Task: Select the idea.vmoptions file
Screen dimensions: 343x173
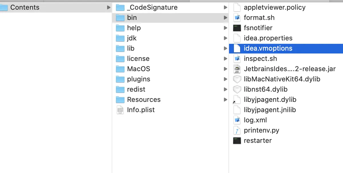Action: [268, 48]
